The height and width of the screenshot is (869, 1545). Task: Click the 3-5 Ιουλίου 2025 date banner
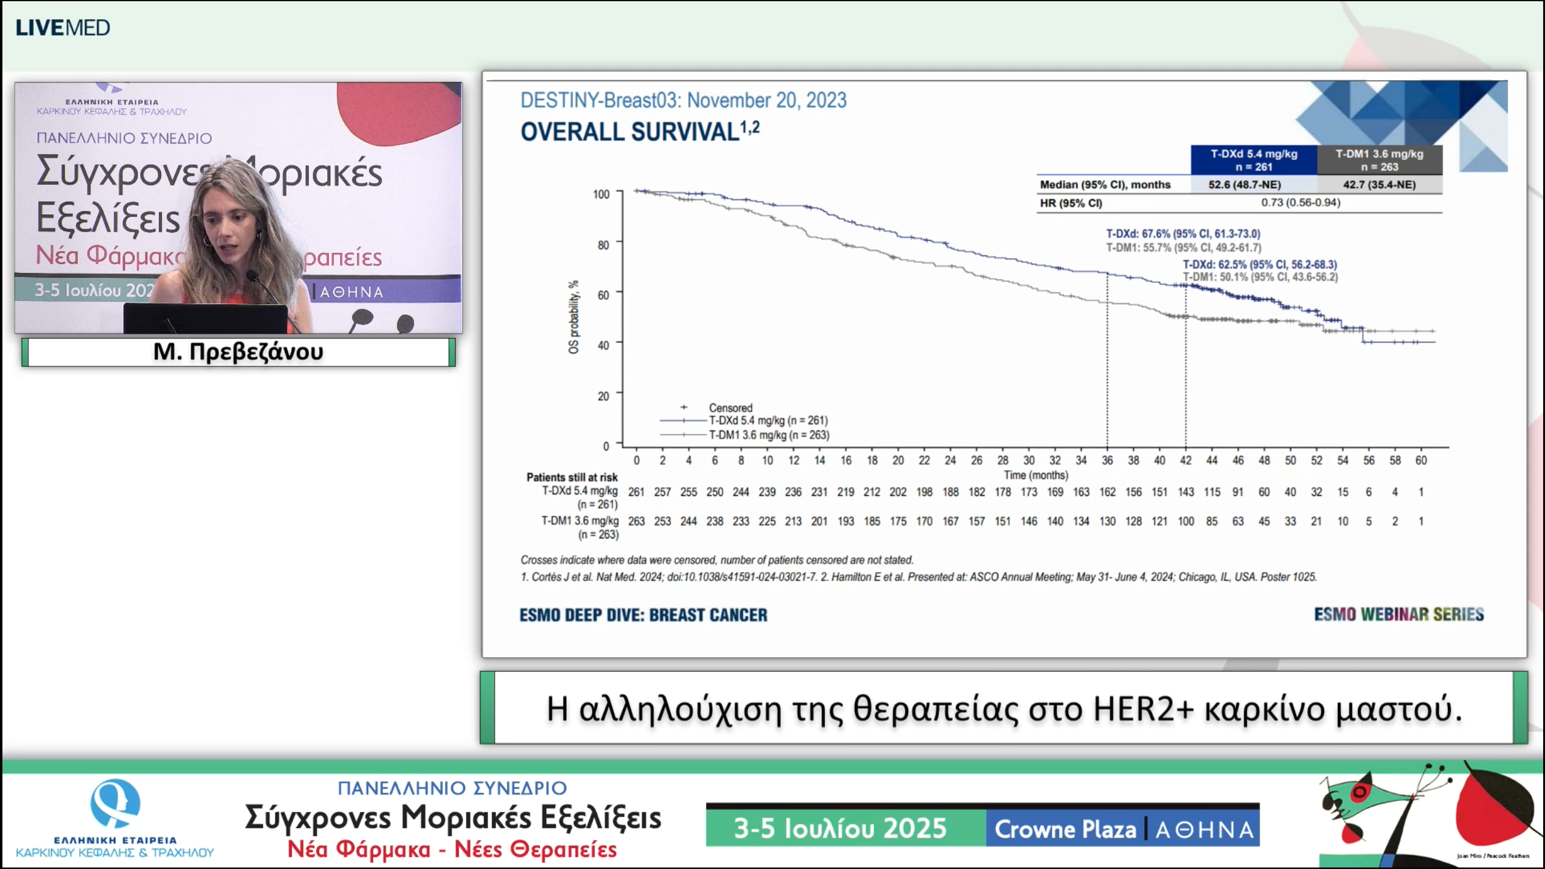(840, 829)
